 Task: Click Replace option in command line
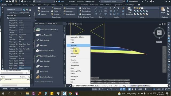[x=139, y=86]
